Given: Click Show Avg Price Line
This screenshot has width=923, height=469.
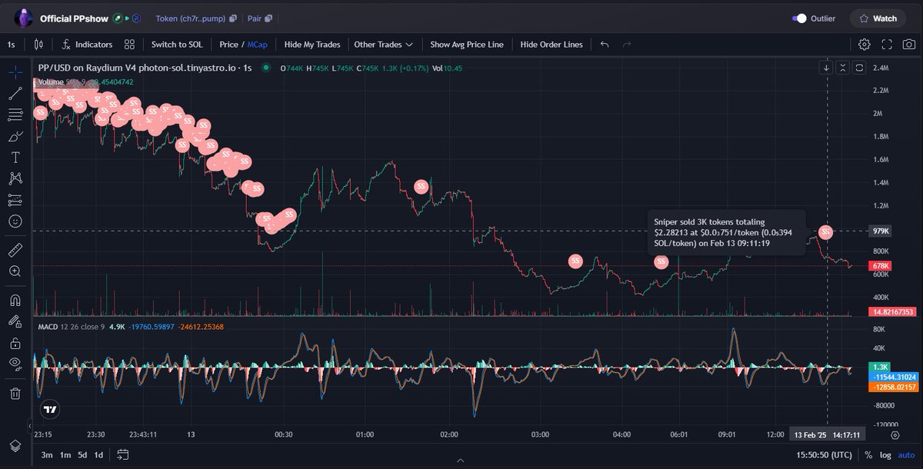Looking at the screenshot, I should [467, 45].
